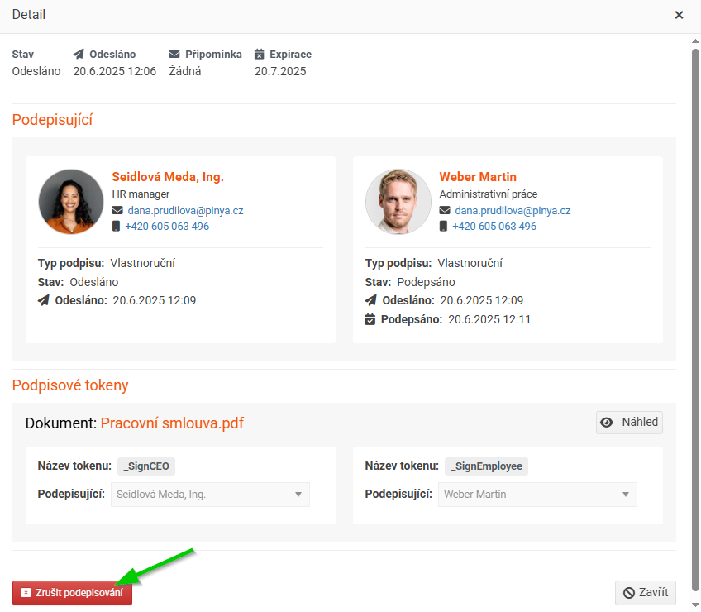The height and width of the screenshot is (612, 701).
Task: Click the Připomínka envelope icon
Action: [x=174, y=54]
